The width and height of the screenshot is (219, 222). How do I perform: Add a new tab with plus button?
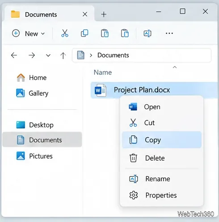click(104, 14)
